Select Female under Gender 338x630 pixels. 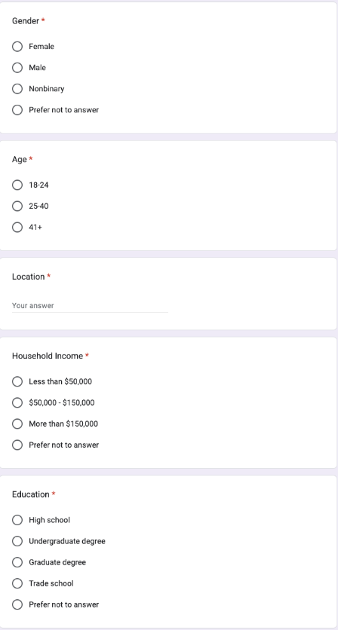pyautogui.click(x=17, y=47)
